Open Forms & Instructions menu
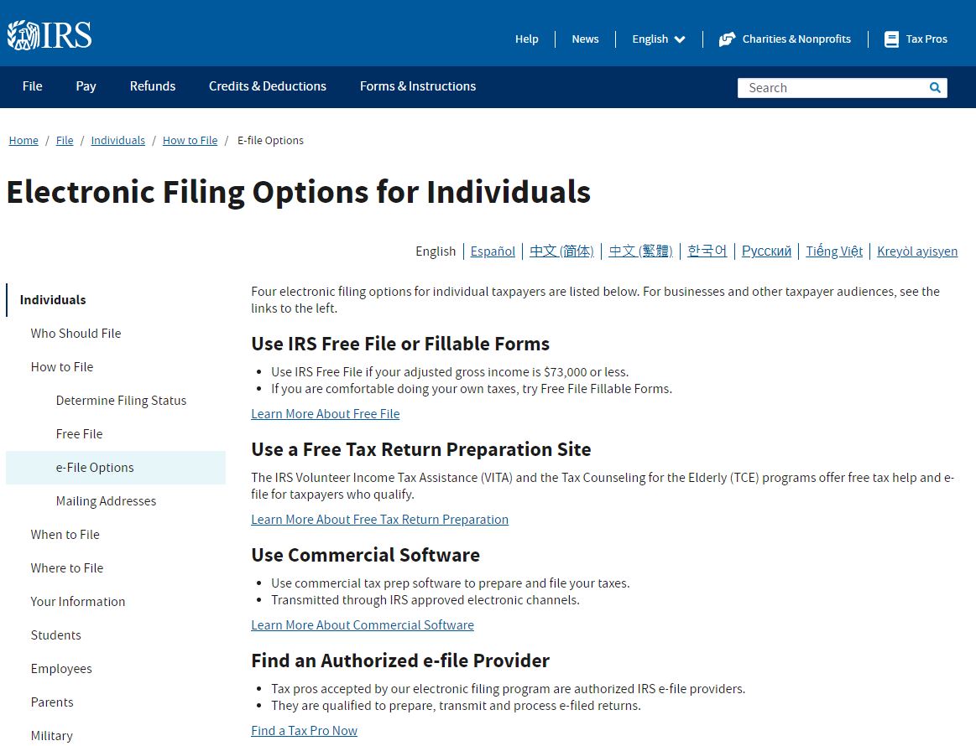The width and height of the screenshot is (976, 746). point(418,86)
